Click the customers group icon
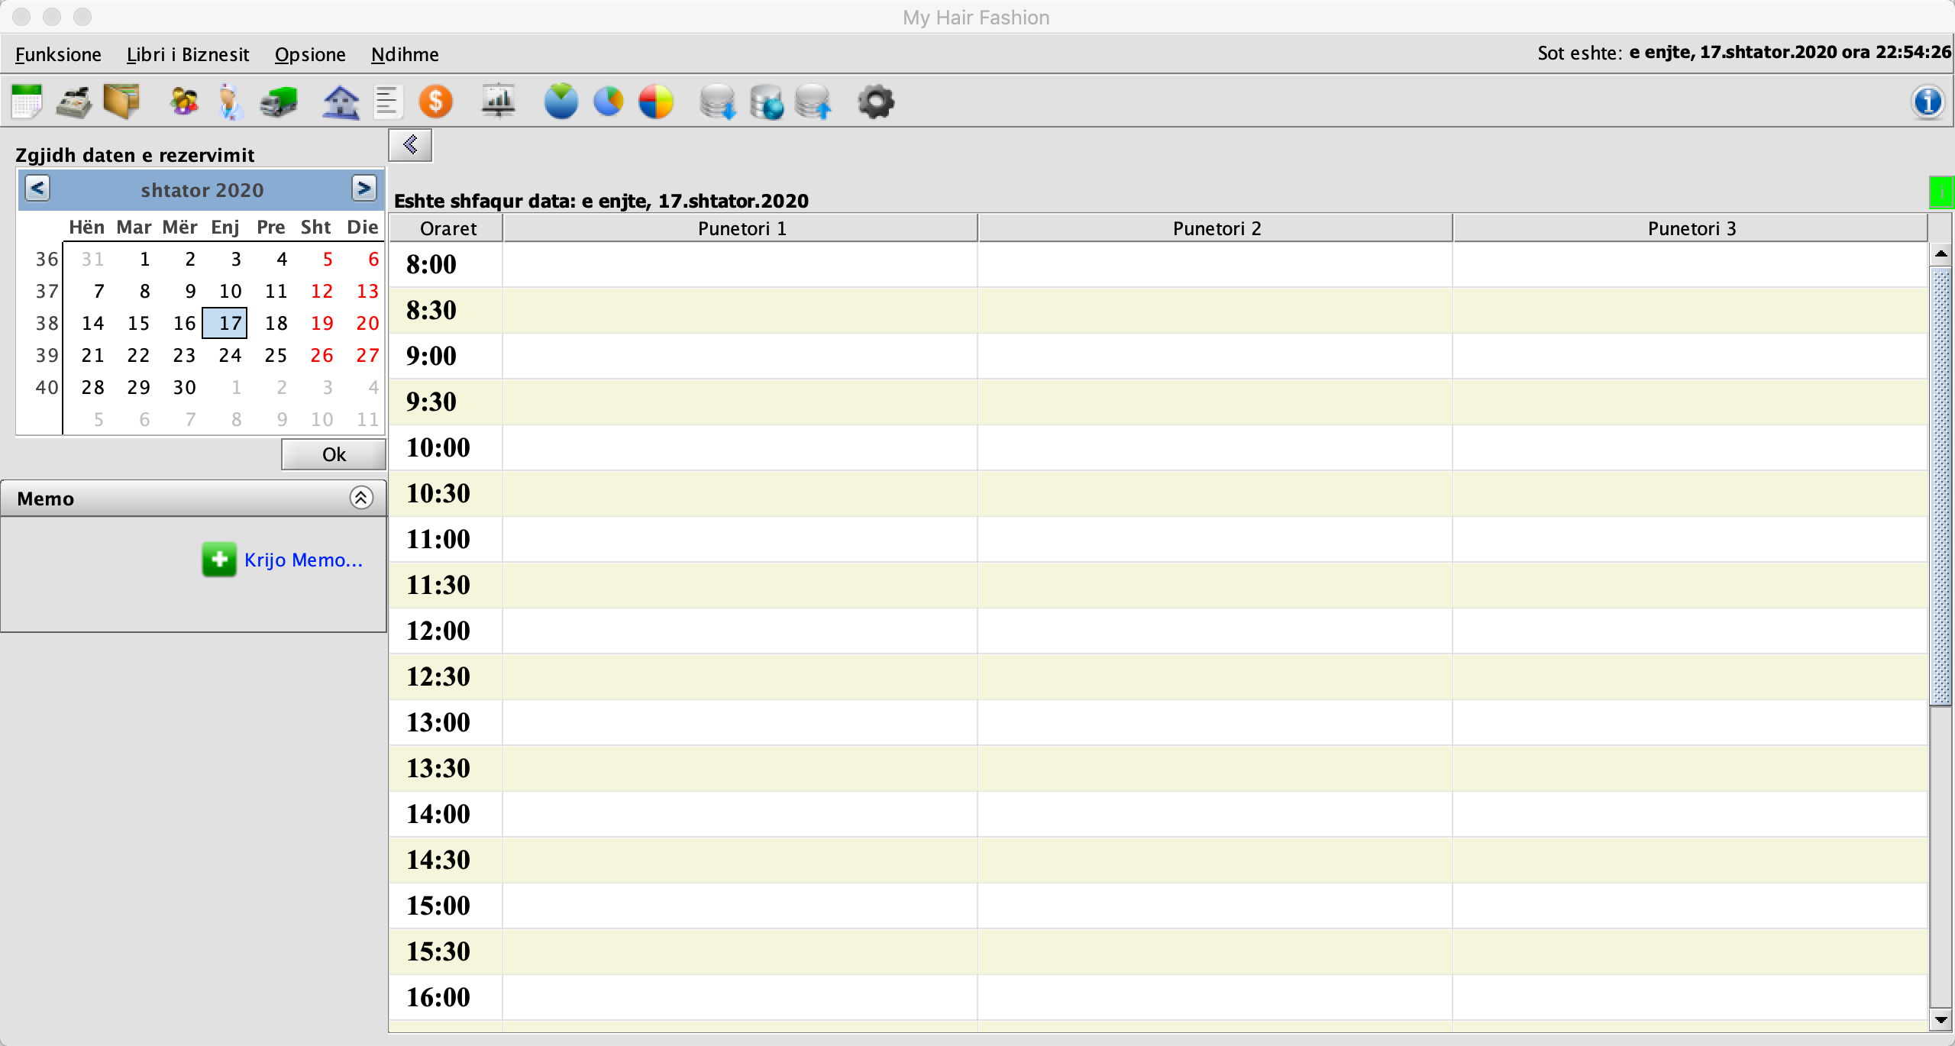Image resolution: width=1955 pixels, height=1046 pixels. pos(183,102)
